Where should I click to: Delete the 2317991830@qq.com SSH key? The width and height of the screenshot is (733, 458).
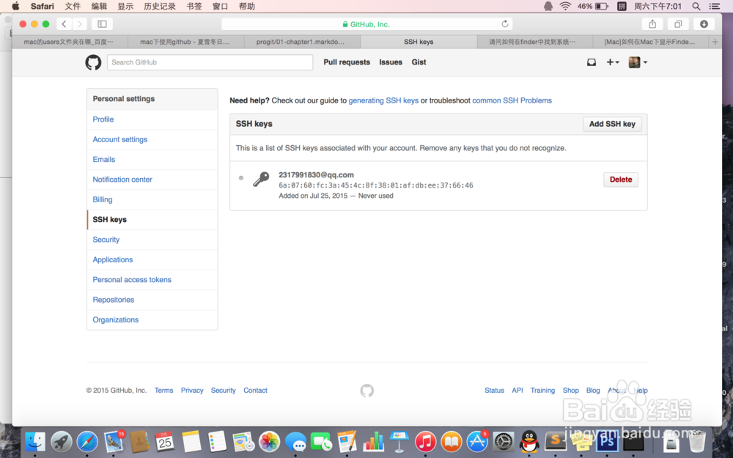pos(621,180)
